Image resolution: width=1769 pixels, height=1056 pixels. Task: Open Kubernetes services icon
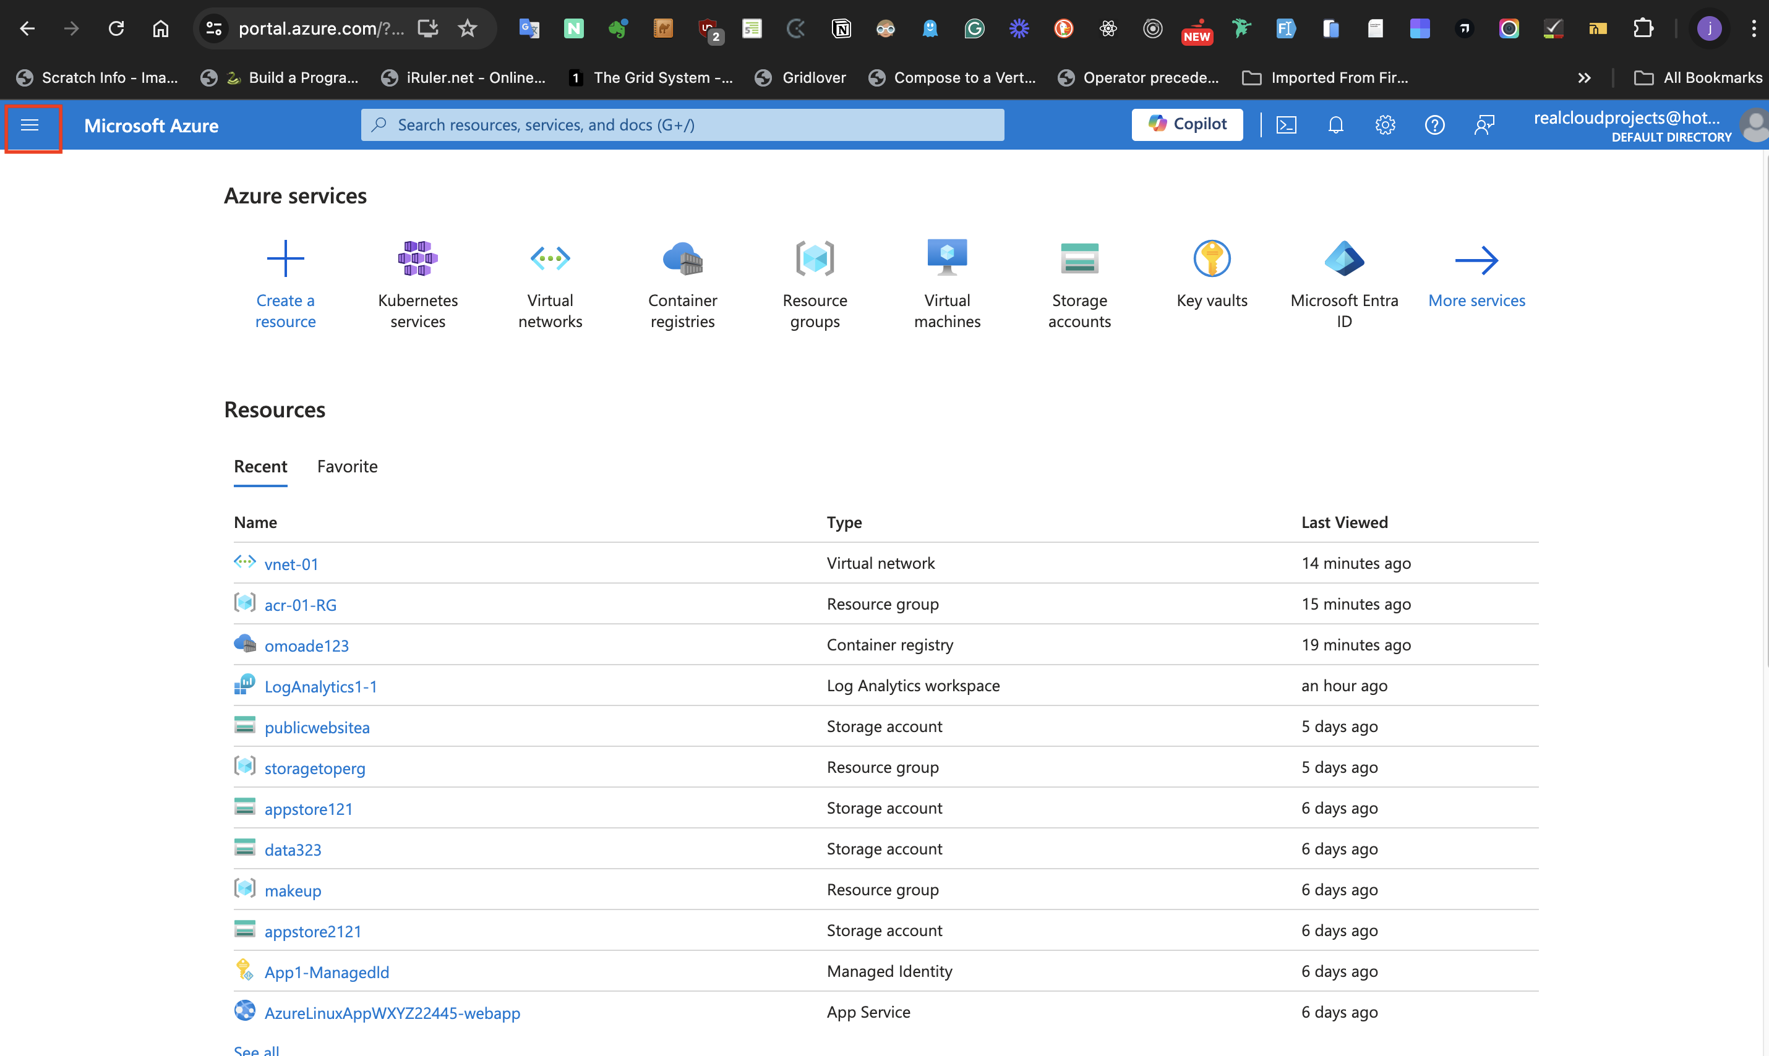click(x=418, y=259)
